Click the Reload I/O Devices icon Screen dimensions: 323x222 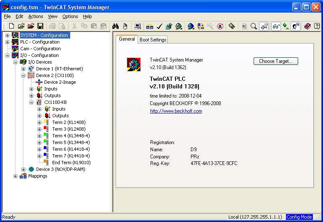tap(201, 26)
